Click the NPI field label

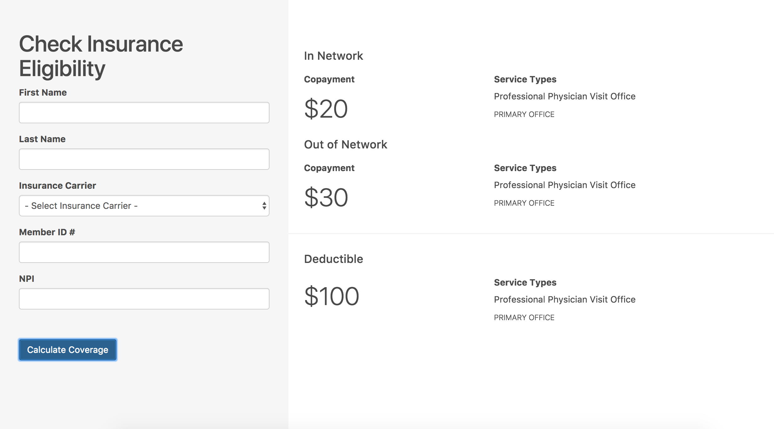point(26,279)
